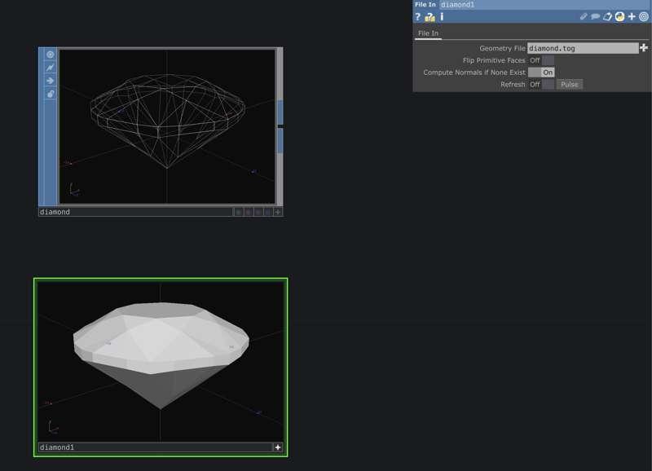Show operator info with the i icon
Image resolution: width=652 pixels, height=471 pixels.
pos(442,16)
